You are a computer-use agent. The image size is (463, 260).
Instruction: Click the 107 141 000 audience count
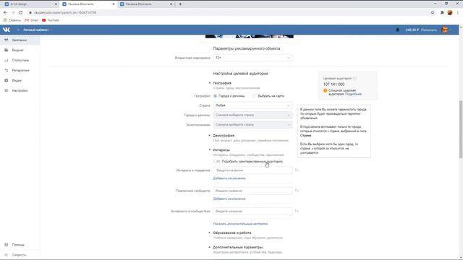tap(334, 84)
